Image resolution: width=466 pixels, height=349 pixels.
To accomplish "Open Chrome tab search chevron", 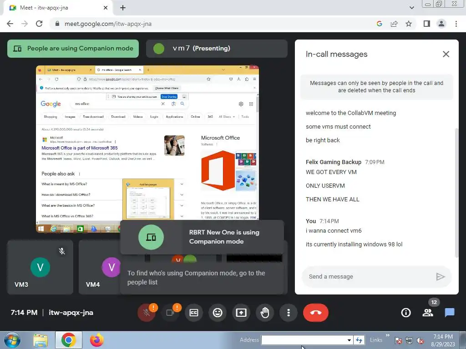I will [411, 8].
